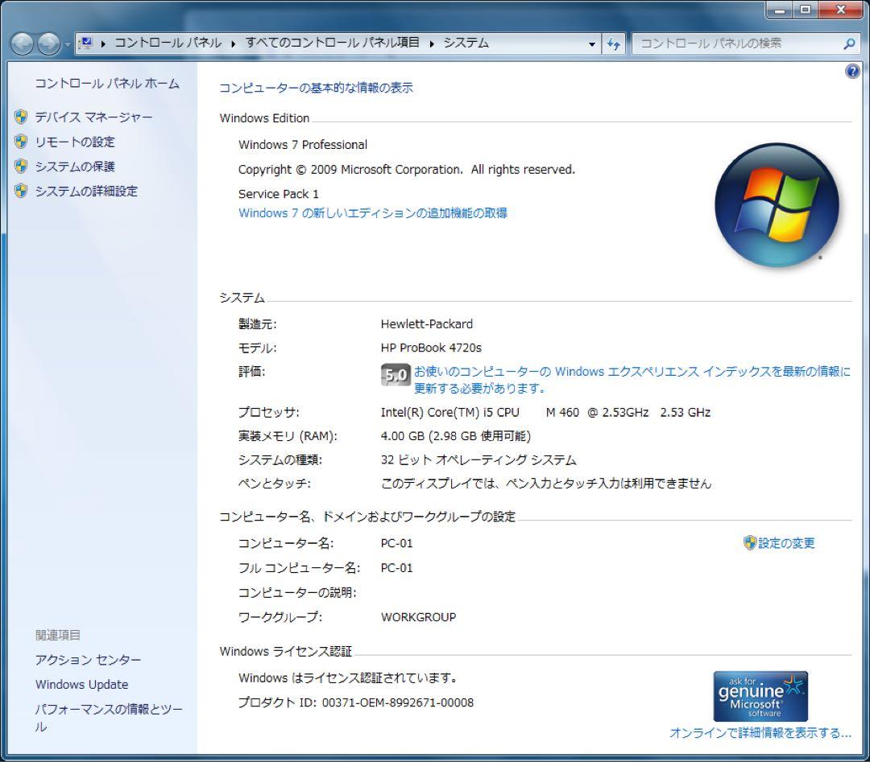Click RAM value 4.00 GB (2.98 GB 使用可能)
This screenshot has height=762, width=870.
pos(455,436)
